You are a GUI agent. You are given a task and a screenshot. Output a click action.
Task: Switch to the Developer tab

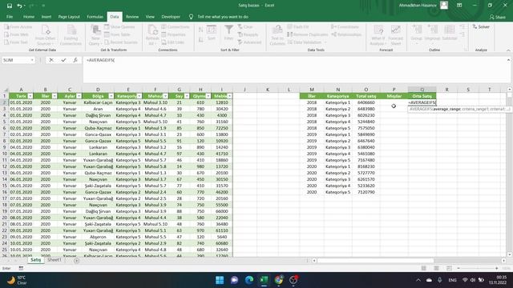tap(171, 17)
